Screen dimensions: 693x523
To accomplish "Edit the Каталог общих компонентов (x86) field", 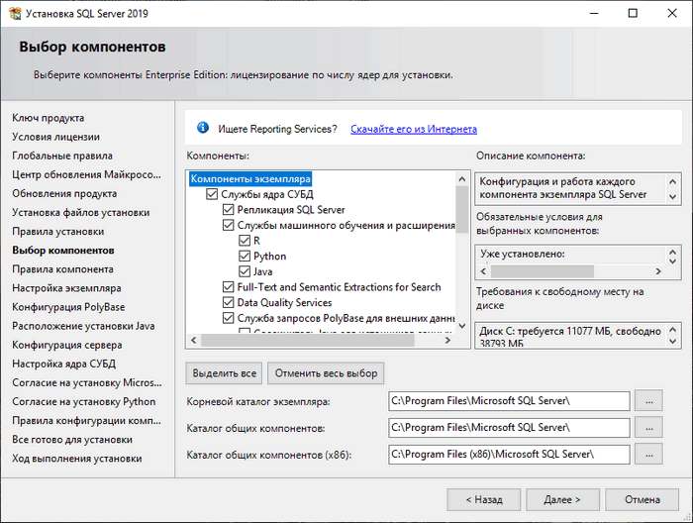I will click(x=509, y=454).
